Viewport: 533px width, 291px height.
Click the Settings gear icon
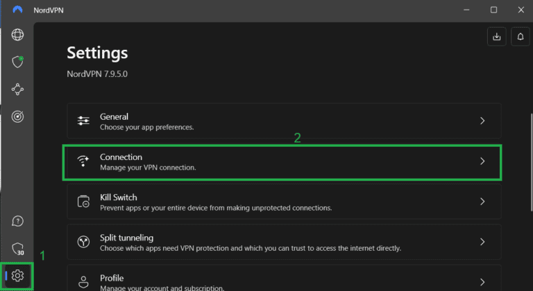17,276
